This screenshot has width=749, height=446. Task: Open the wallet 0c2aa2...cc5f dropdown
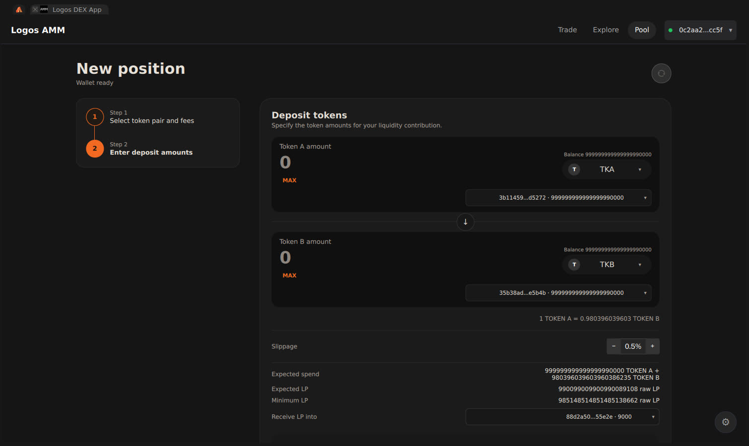[x=700, y=30]
